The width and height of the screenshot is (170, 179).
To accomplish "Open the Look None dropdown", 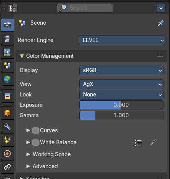I will click(x=121, y=95).
